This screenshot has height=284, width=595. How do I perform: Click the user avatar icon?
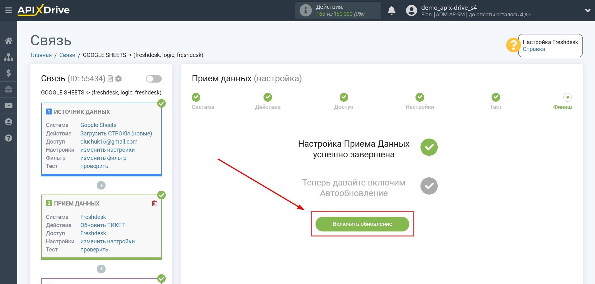[x=411, y=11]
